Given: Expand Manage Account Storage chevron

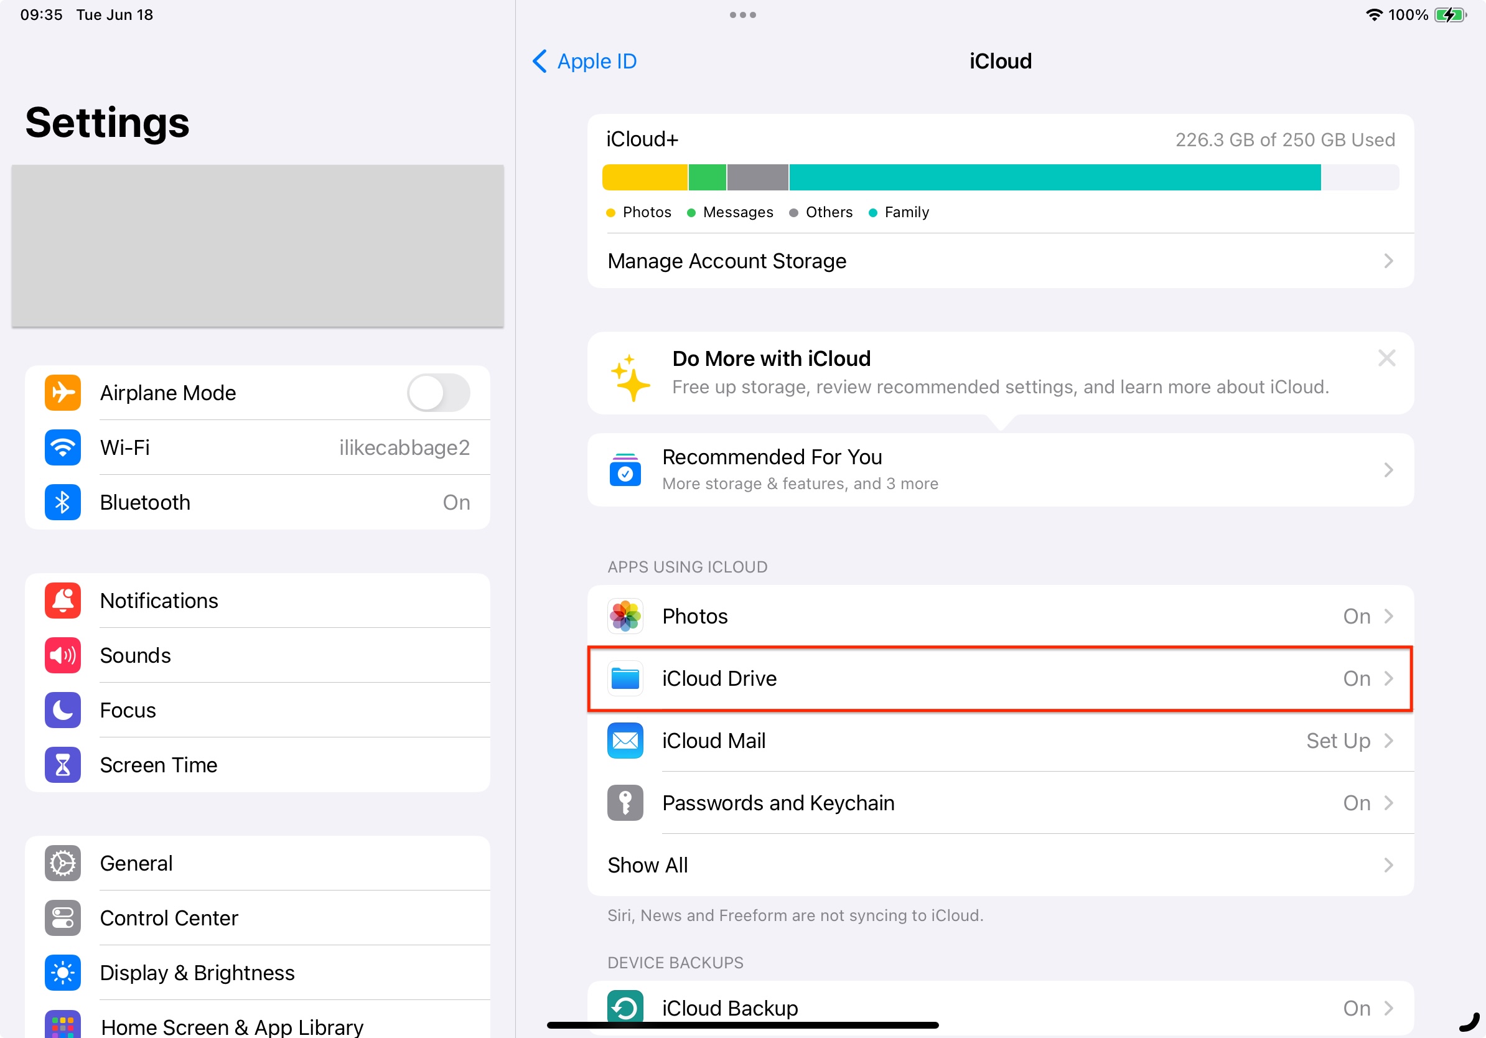Looking at the screenshot, I should 1388,261.
